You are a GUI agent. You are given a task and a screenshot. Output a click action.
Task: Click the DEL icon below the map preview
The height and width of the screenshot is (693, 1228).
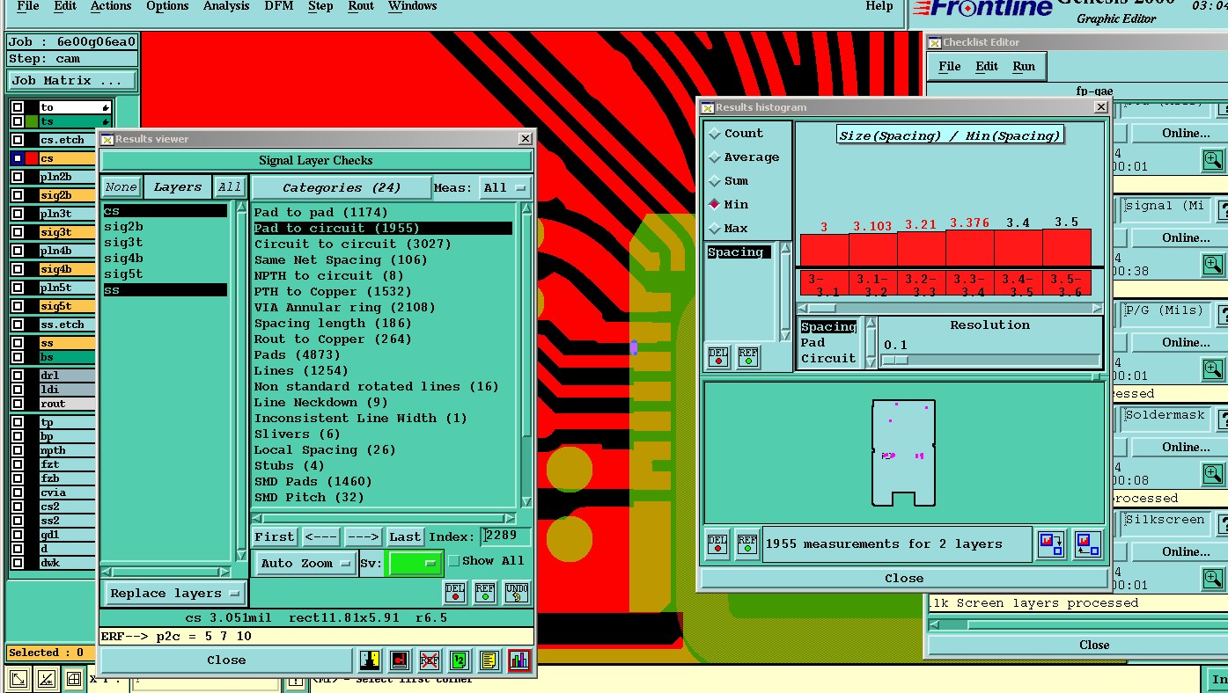pos(717,544)
